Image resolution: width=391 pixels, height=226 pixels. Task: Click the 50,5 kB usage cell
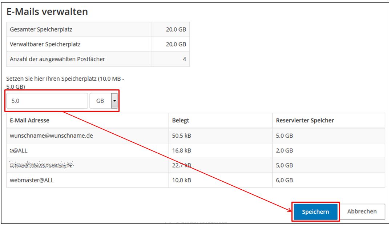pyautogui.click(x=182, y=136)
